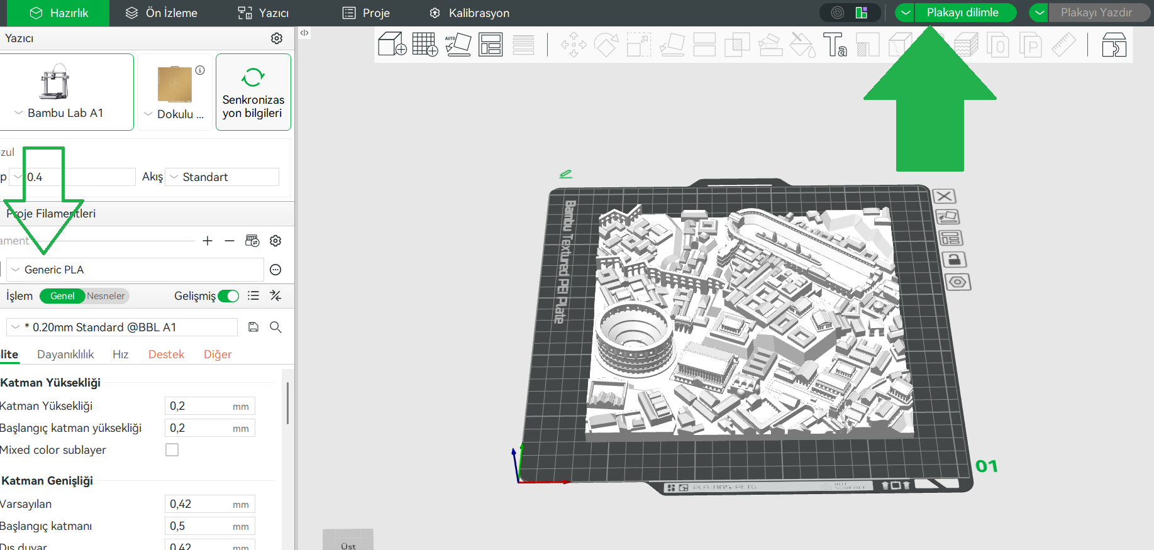
Task: Click the Katman Yüksekliği value field
Action: 209,406
